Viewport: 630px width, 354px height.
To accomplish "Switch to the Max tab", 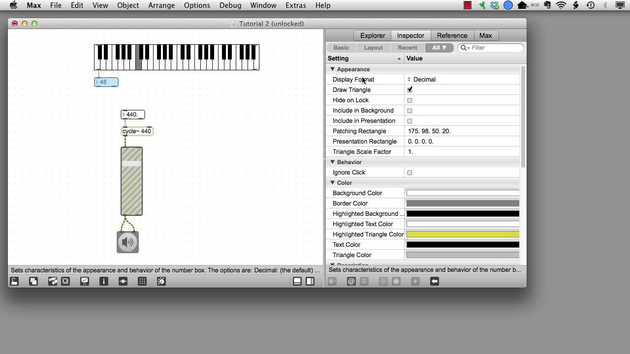I will [485, 35].
